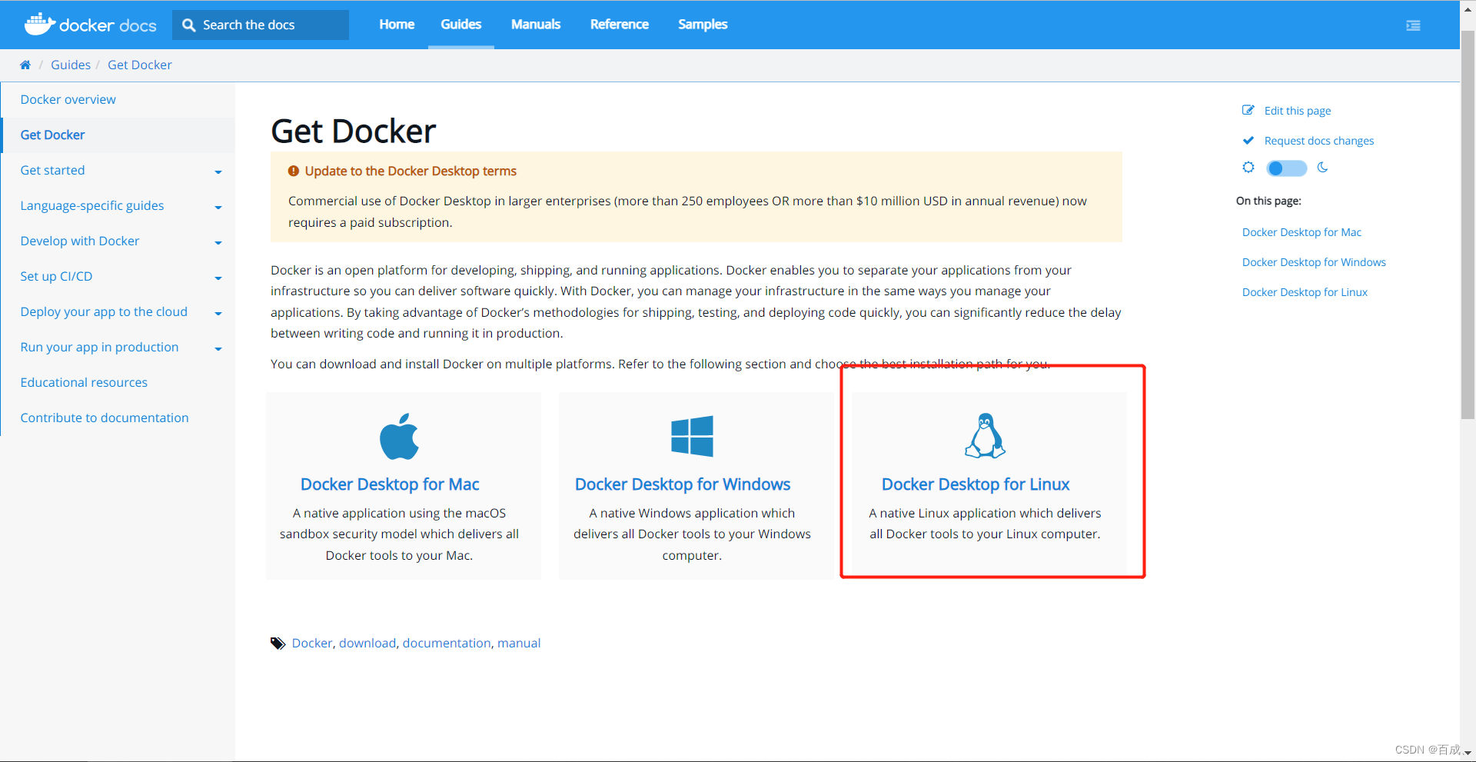Click the search magnifier icon
Viewport: 1476px width, 762px height.
tap(188, 25)
